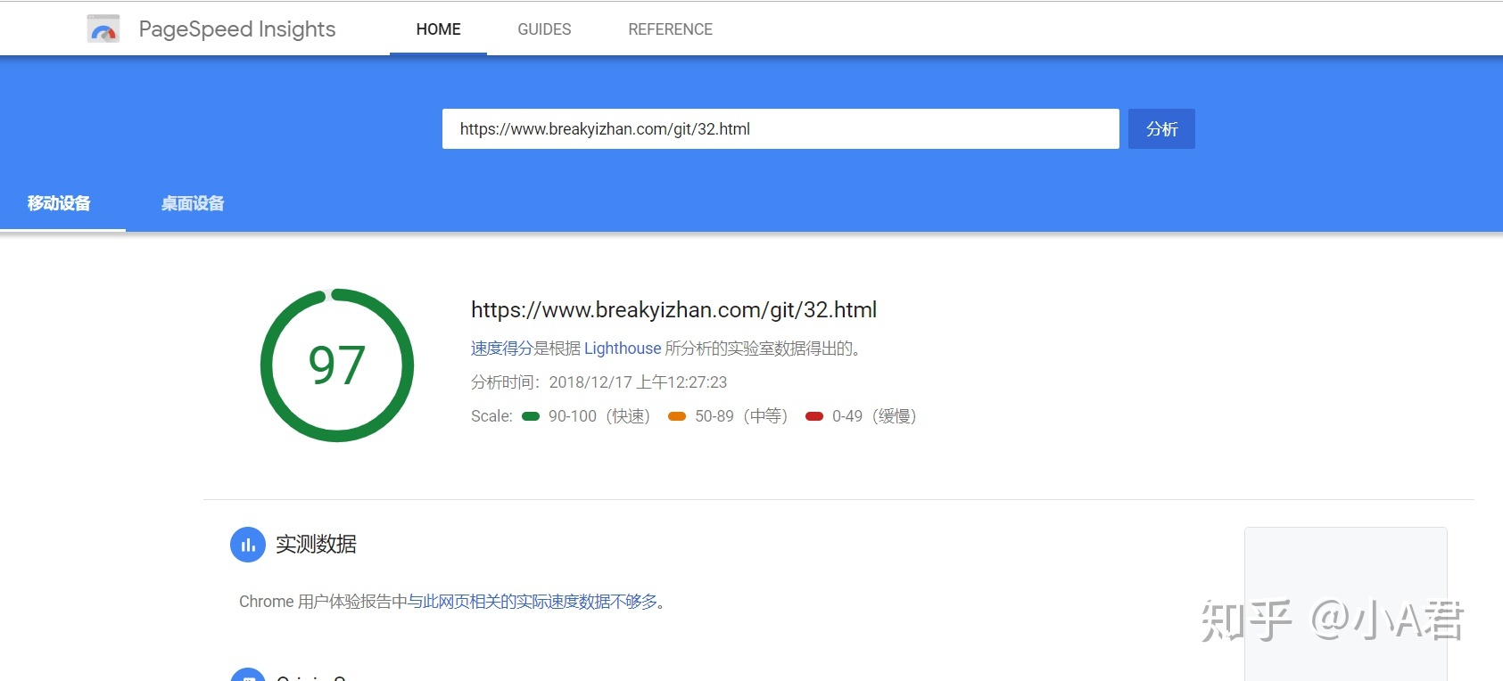This screenshot has width=1503, height=681.
Task: Click the analyzed URL heading text
Action: pyautogui.click(x=673, y=310)
